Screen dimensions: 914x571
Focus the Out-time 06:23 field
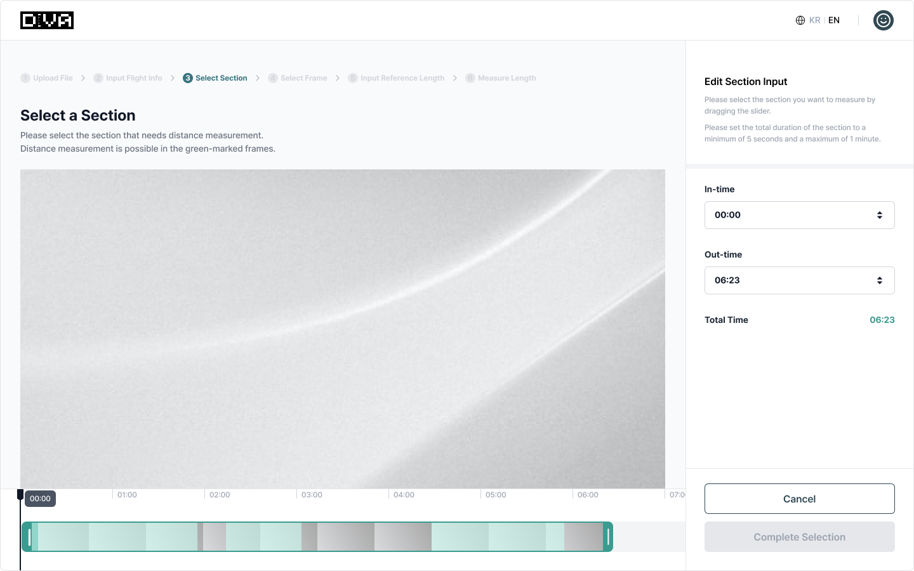click(x=787, y=280)
